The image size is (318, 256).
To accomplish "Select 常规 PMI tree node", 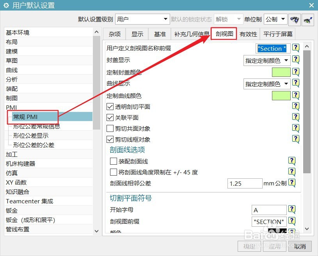I will 52,117.
